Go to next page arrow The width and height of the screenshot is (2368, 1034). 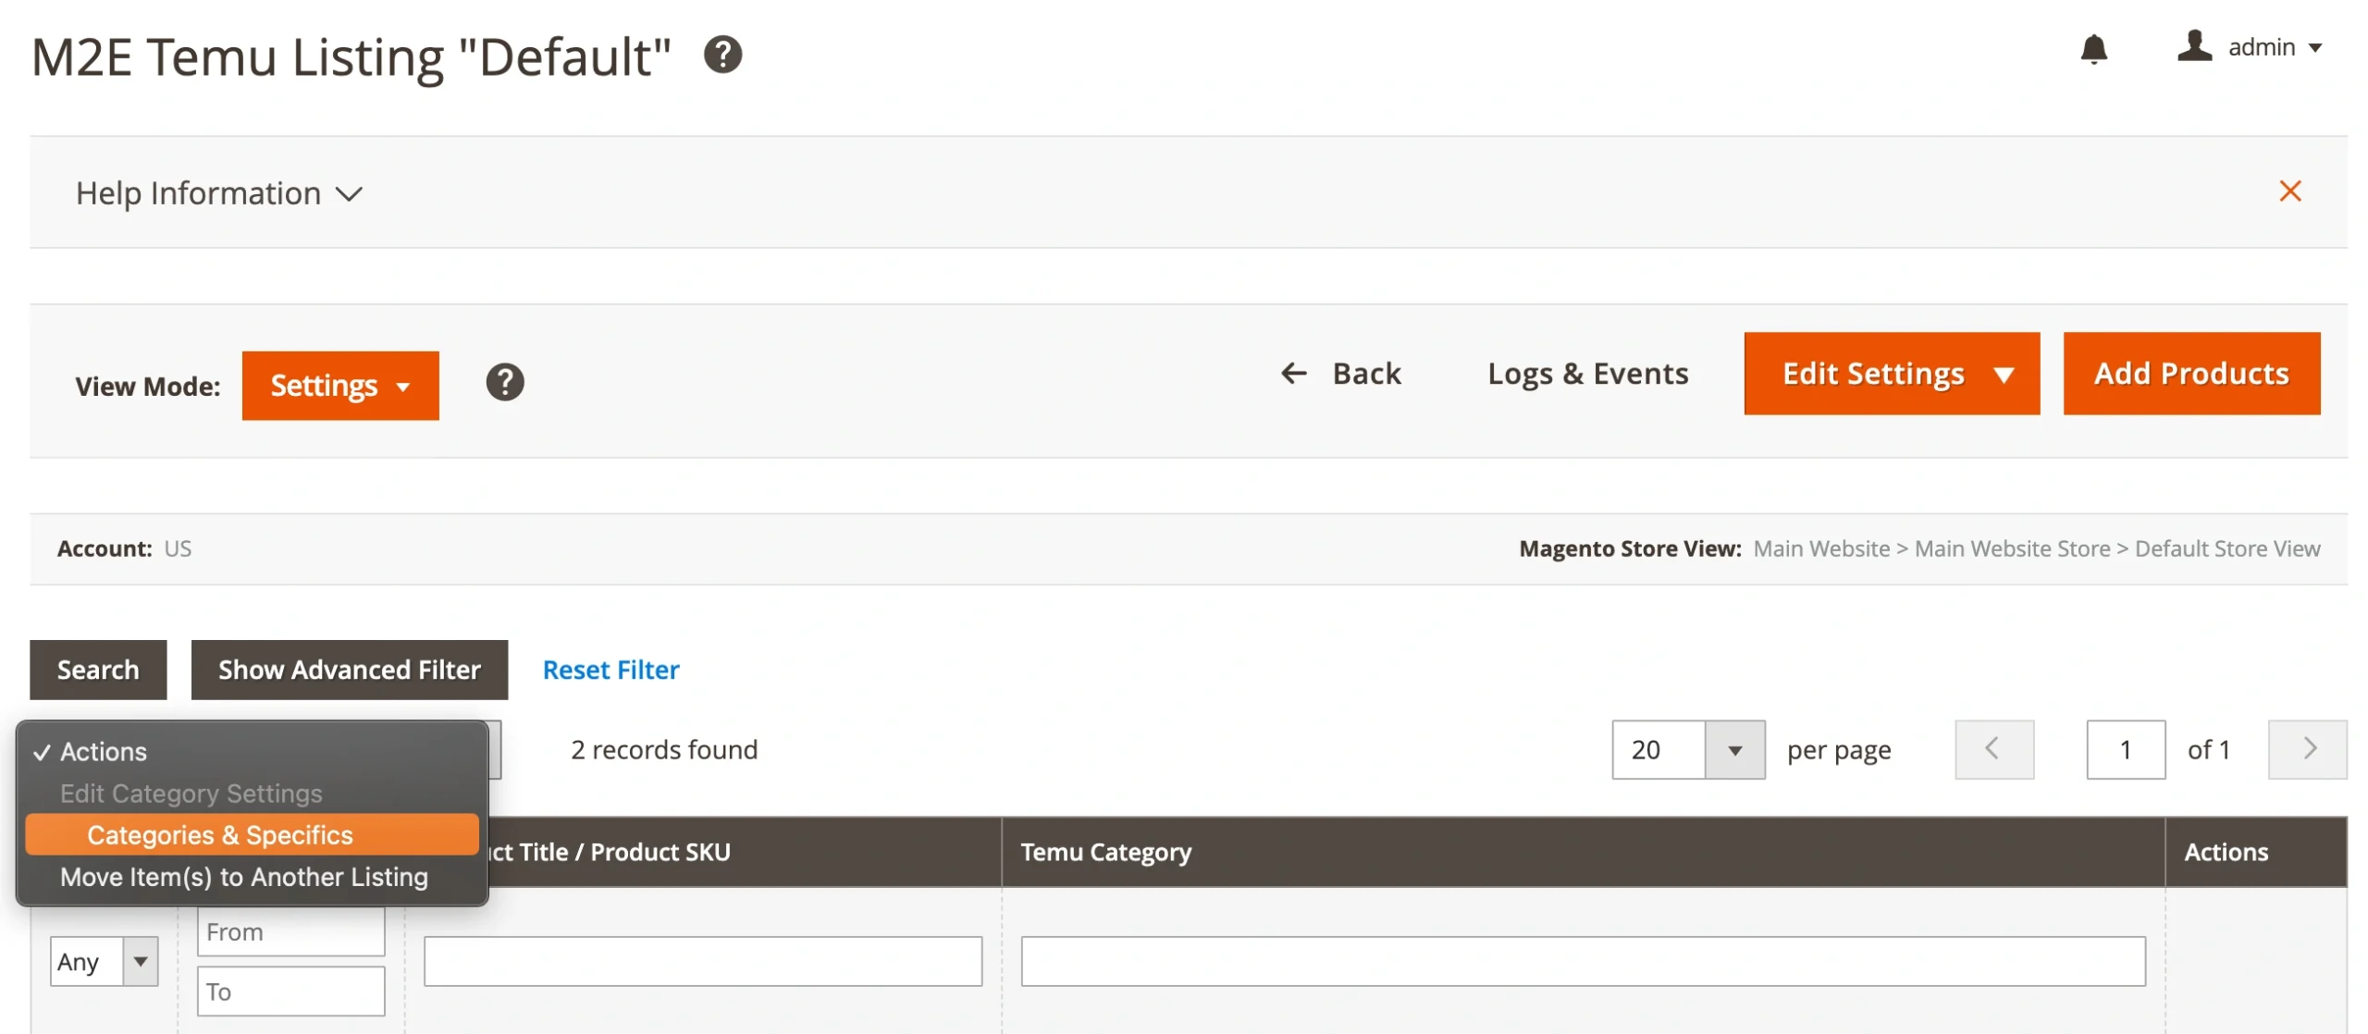click(x=2307, y=749)
